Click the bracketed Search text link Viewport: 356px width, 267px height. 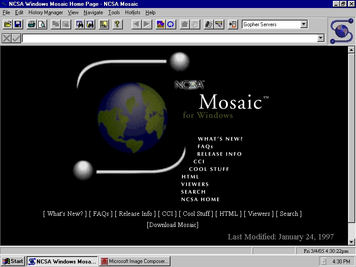tap(289, 214)
